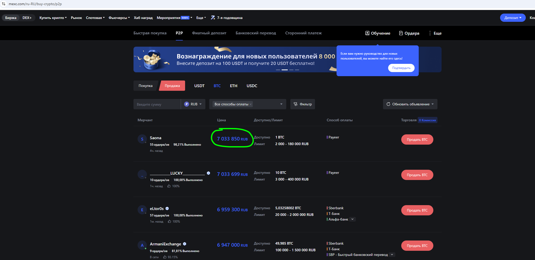Go to the Рынок market page
Viewport: 535px width, 260px height.
click(77, 18)
